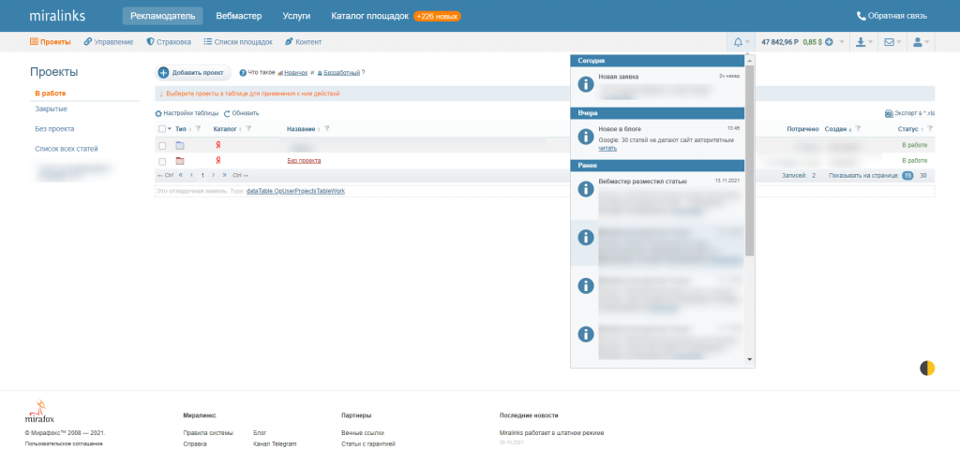This screenshot has width=960, height=450.
Task: Show 15 records per page
Action: [x=907, y=175]
